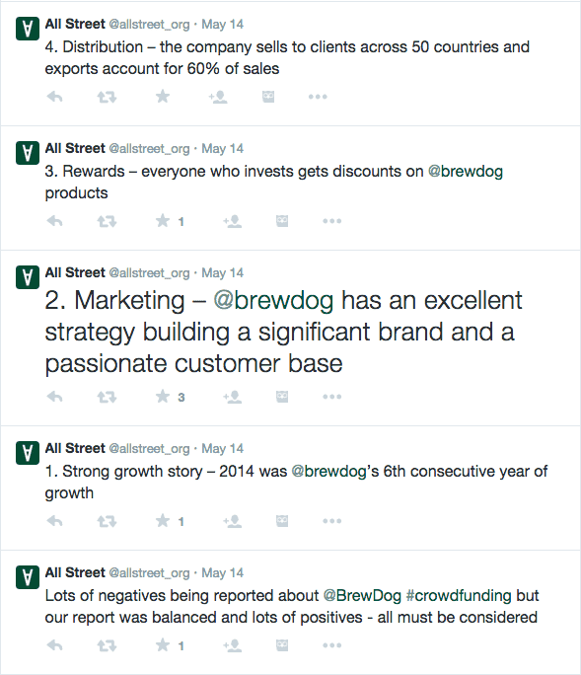Open the #crowdfunding hashtag link
This screenshot has width=581, height=675.
point(459,595)
